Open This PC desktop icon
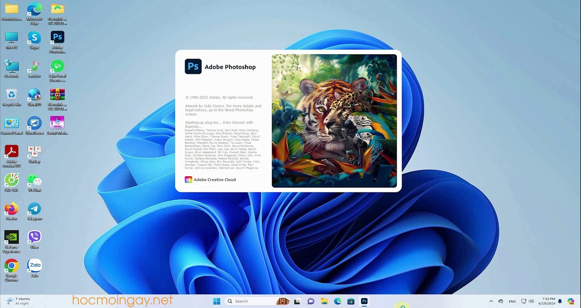This screenshot has width=581, height=308. (12, 40)
